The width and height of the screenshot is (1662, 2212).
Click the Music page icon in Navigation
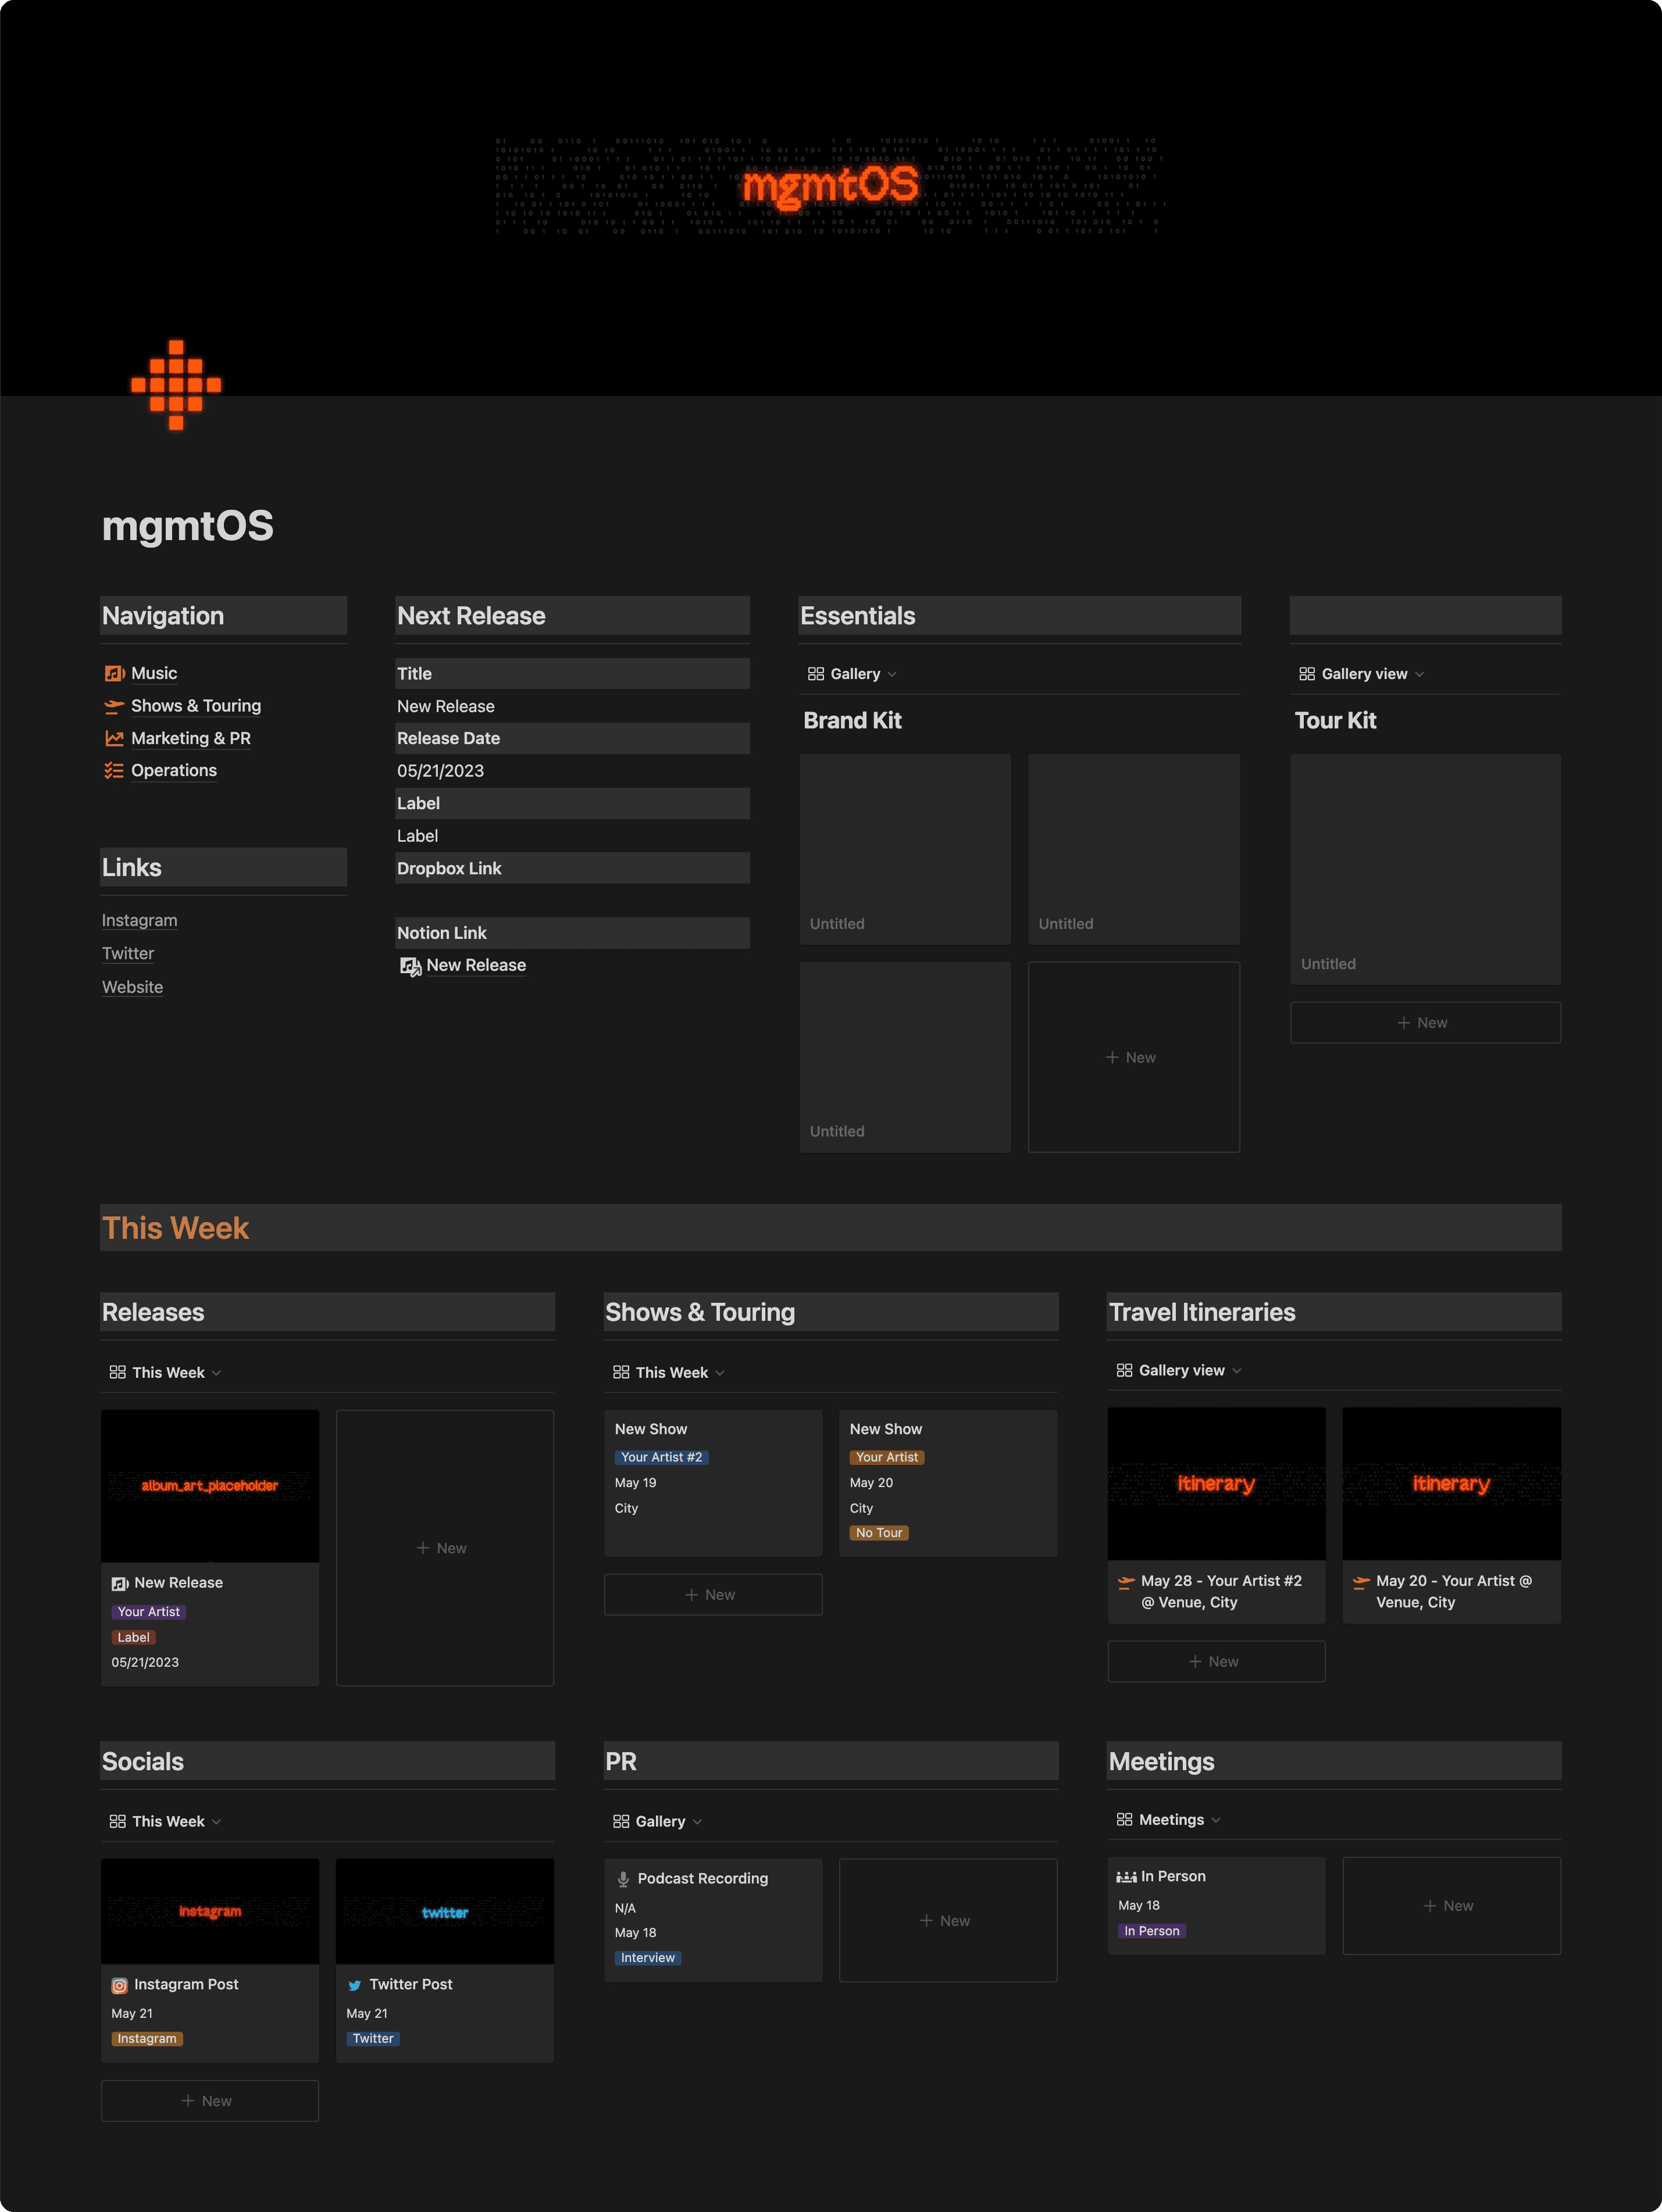coord(114,674)
